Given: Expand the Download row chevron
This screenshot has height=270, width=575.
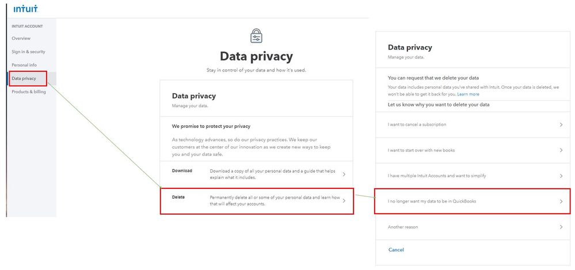Looking at the screenshot, I should pyautogui.click(x=344, y=174).
